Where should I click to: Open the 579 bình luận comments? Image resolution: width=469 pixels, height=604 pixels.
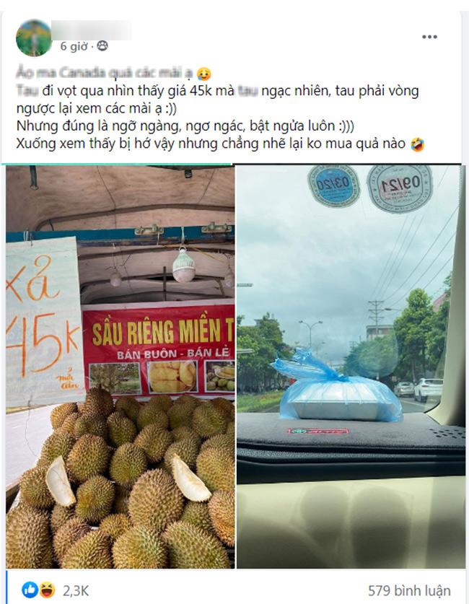click(409, 590)
